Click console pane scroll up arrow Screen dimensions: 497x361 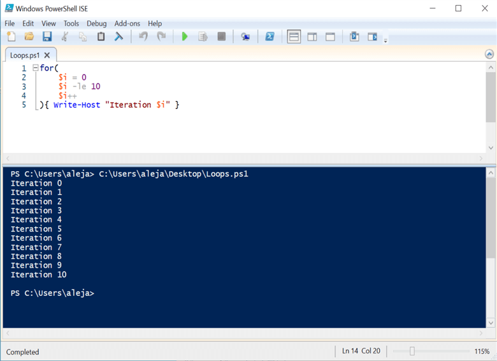pos(491,173)
